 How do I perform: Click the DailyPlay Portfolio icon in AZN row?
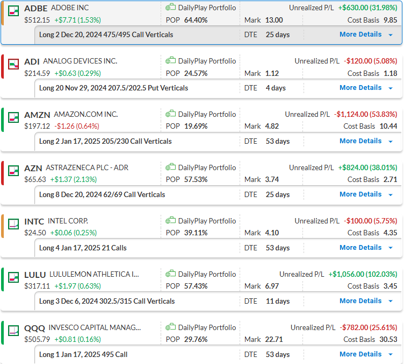coord(170,167)
